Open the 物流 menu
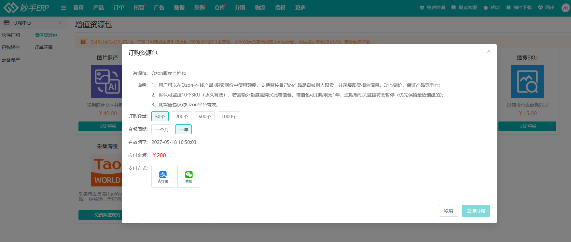This screenshot has height=242, width=571. (260, 7)
